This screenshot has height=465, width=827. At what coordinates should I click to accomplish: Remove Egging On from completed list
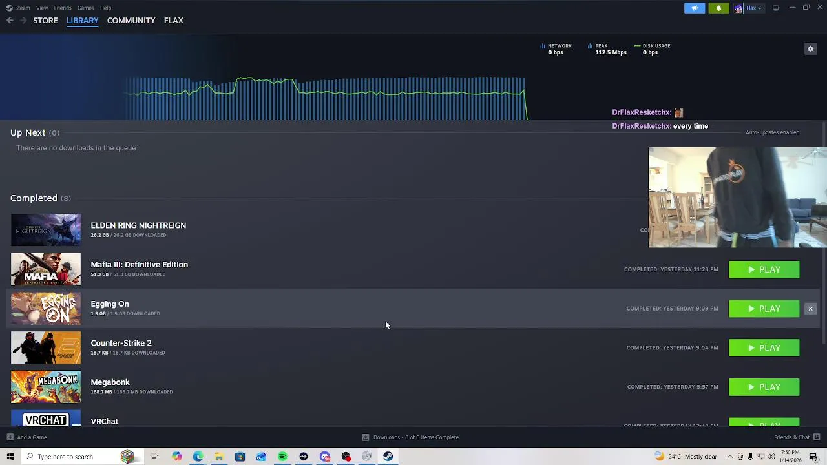[810, 309]
